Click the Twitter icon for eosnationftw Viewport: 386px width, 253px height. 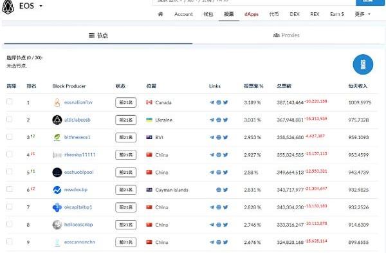(x=226, y=102)
